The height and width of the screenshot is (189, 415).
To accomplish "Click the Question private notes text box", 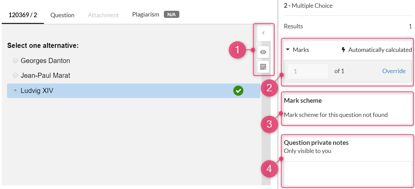I will click(348, 174).
